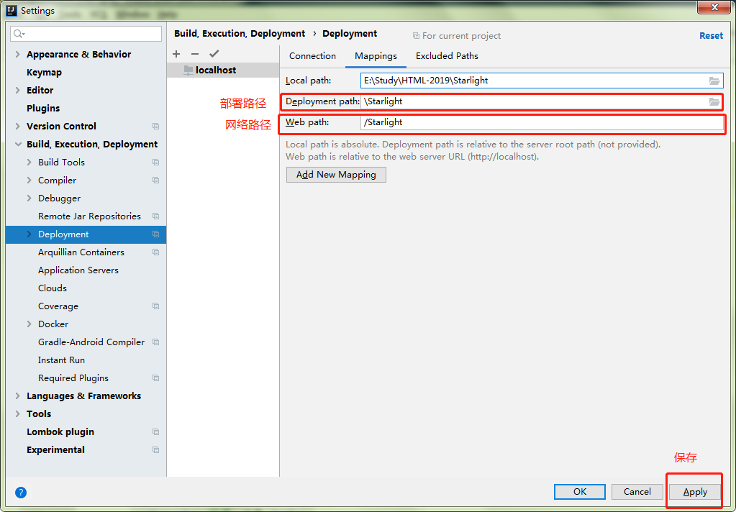
Task: Add a new deployment server with plus icon
Action: [176, 53]
